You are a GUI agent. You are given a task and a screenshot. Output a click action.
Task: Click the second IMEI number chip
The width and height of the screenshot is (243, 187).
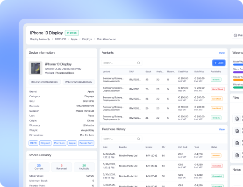(x=79, y=82)
